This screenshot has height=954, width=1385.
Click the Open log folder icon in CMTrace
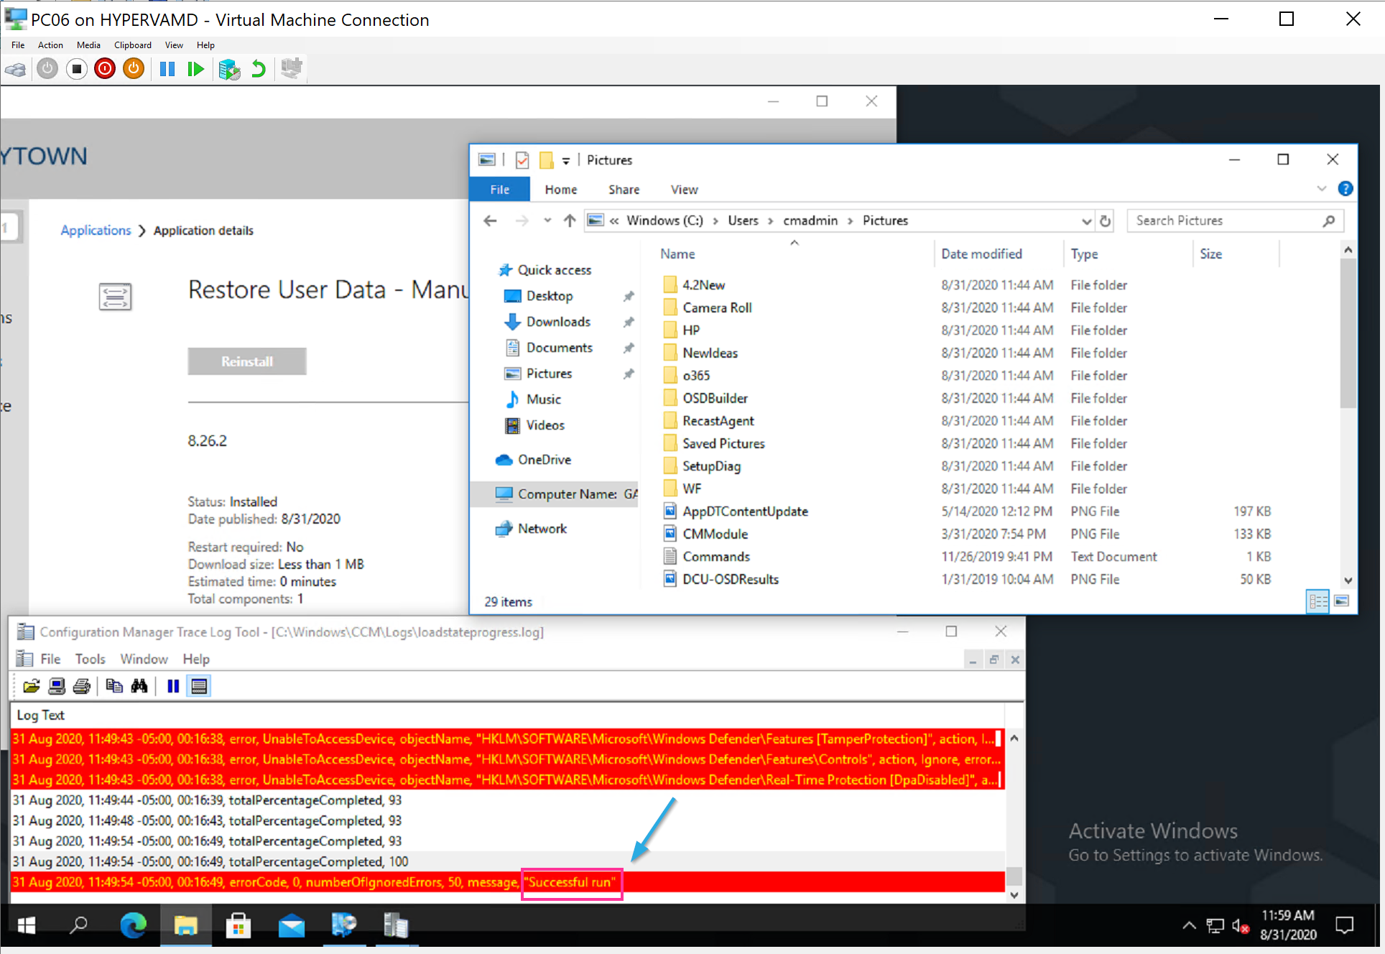pos(31,686)
